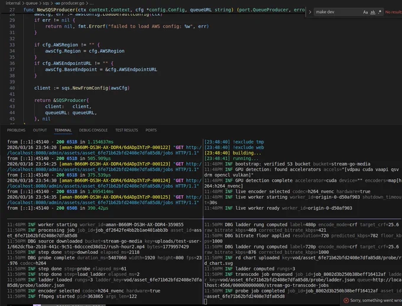The width and height of the screenshot is (402, 306).
Task: Click the 'encoder selected codec=h264_nvenc' worker log line
Action: (83, 291)
